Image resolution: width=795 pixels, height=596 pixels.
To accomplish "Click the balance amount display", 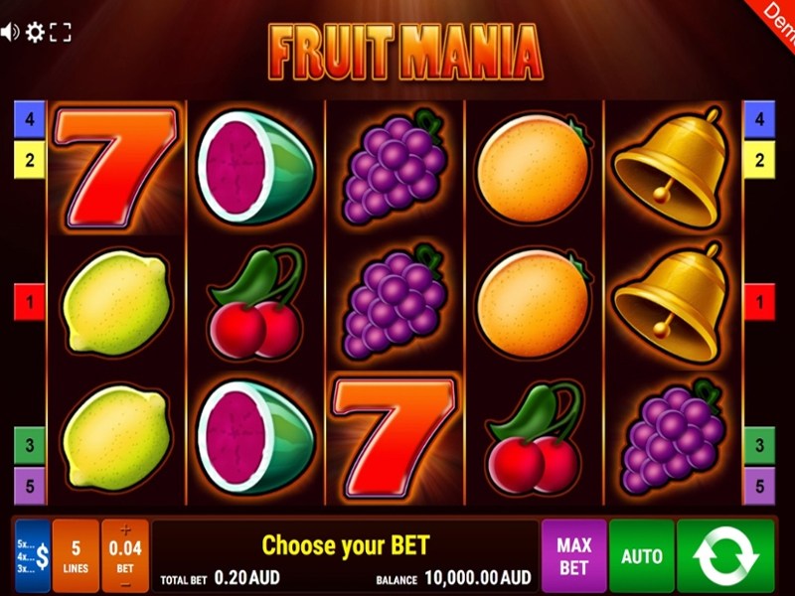I will tap(478, 577).
